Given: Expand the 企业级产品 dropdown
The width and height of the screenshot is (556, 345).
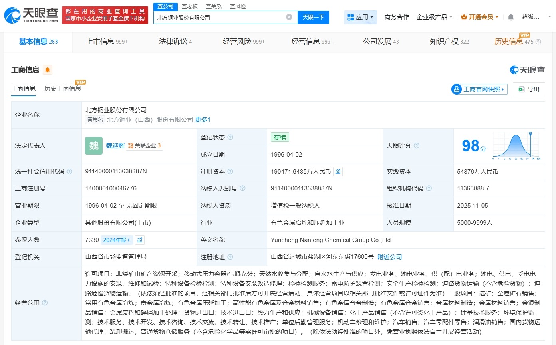Looking at the screenshot, I should (435, 17).
